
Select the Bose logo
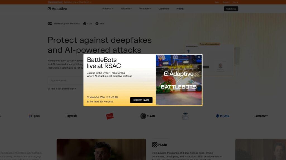[260, 116]
